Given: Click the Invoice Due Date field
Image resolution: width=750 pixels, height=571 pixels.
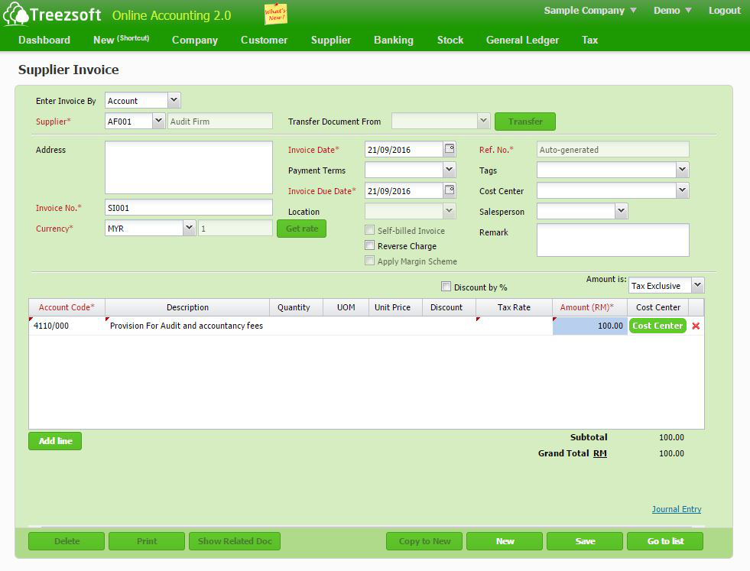Looking at the screenshot, I should point(404,190).
